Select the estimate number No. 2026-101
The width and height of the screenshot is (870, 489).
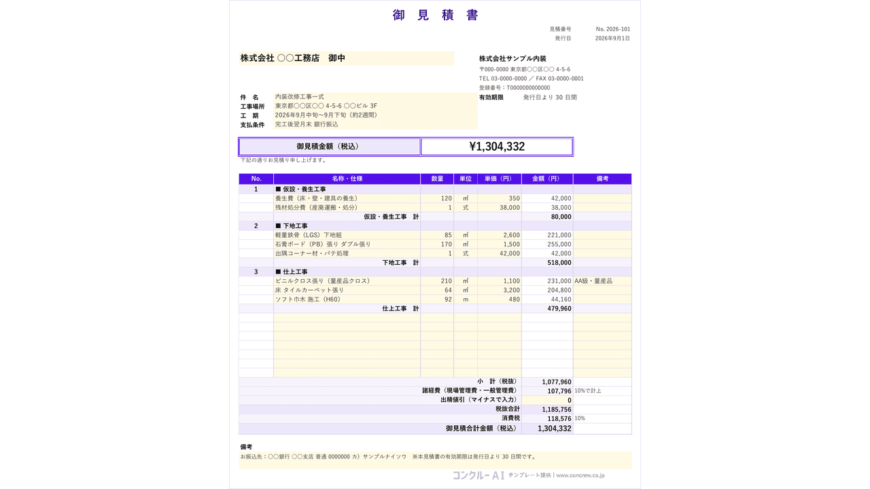point(613,29)
